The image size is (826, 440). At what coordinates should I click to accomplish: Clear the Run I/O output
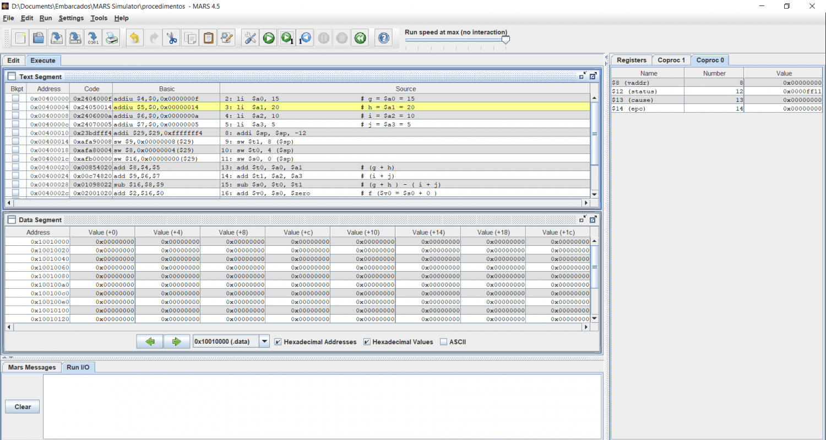pyautogui.click(x=23, y=407)
